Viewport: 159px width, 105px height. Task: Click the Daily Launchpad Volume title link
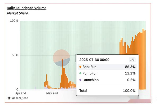pos(26,8)
